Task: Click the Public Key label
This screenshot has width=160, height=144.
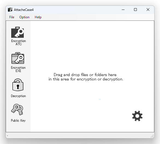Action: (18, 121)
